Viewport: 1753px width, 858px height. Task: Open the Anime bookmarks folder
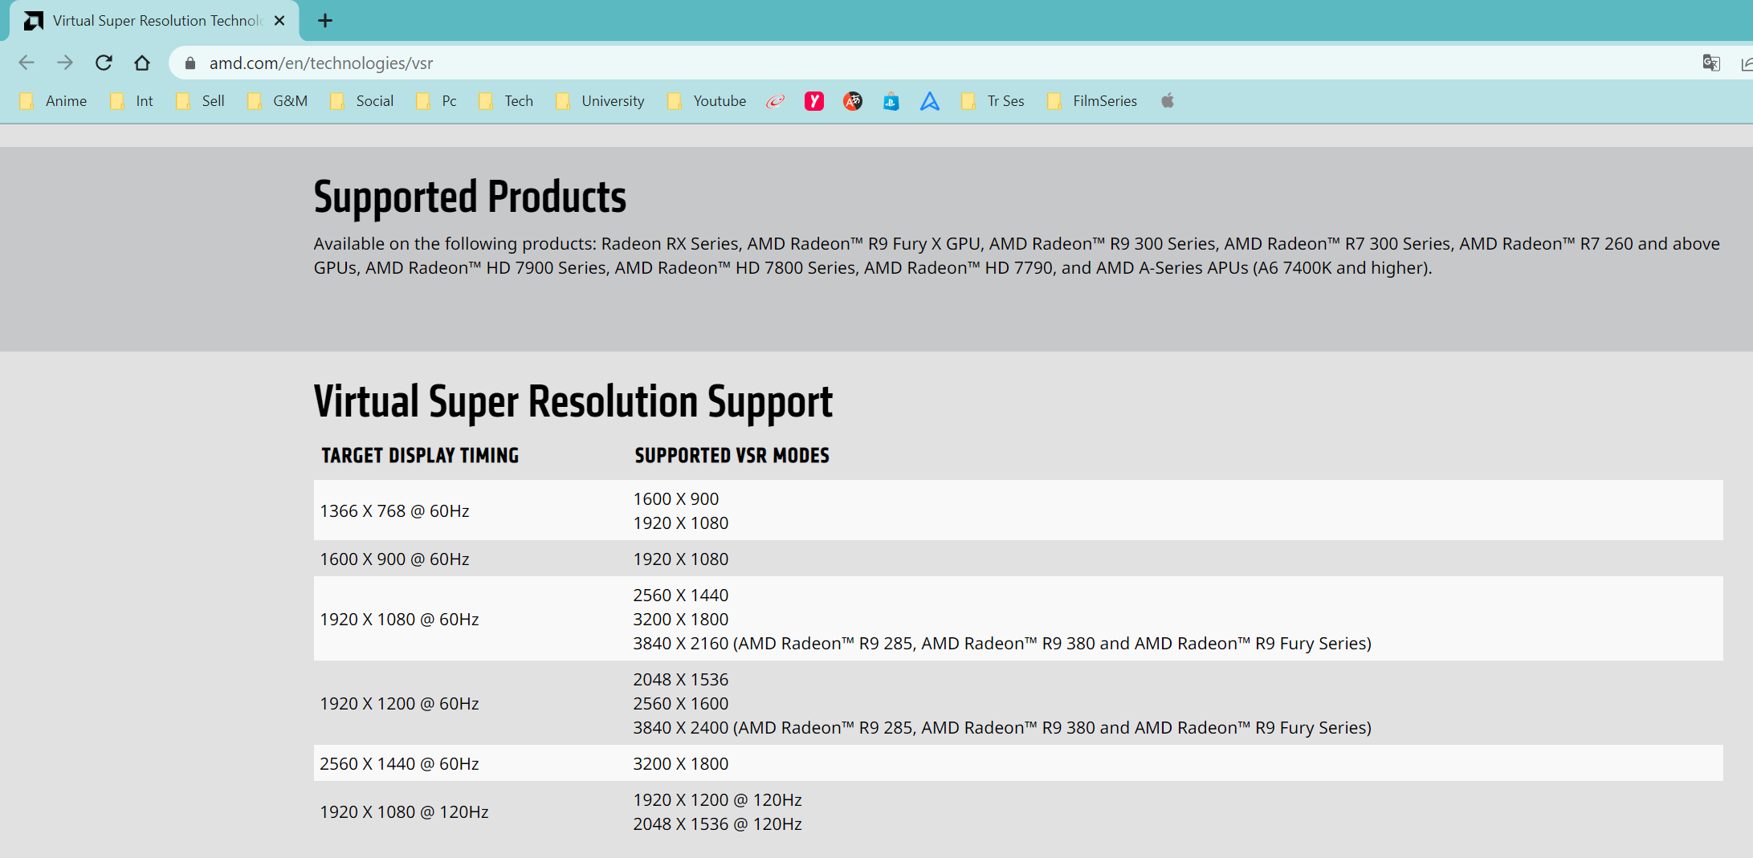point(53,101)
